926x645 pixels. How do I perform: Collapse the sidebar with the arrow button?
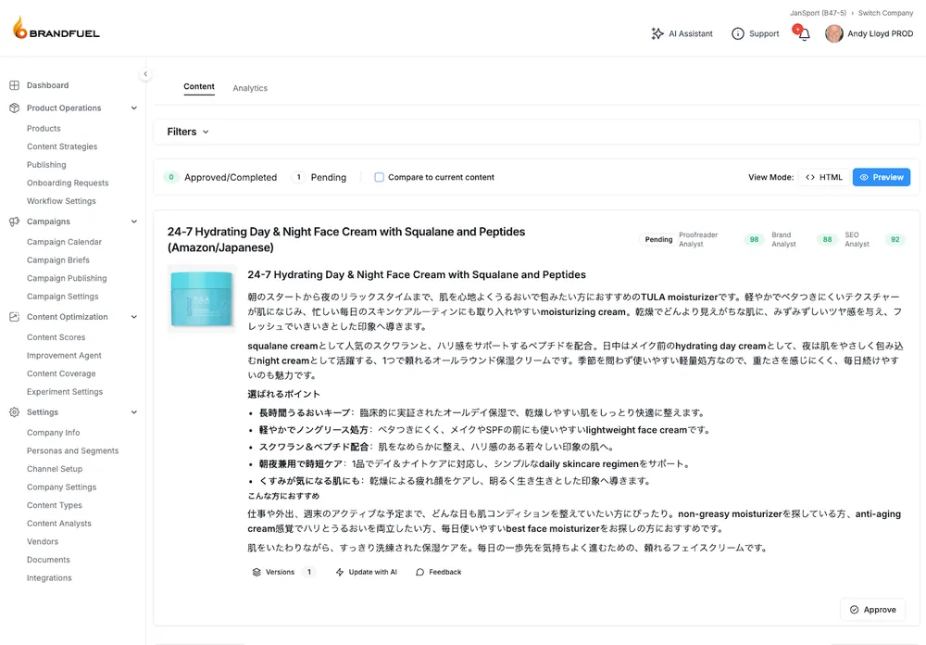coord(145,74)
